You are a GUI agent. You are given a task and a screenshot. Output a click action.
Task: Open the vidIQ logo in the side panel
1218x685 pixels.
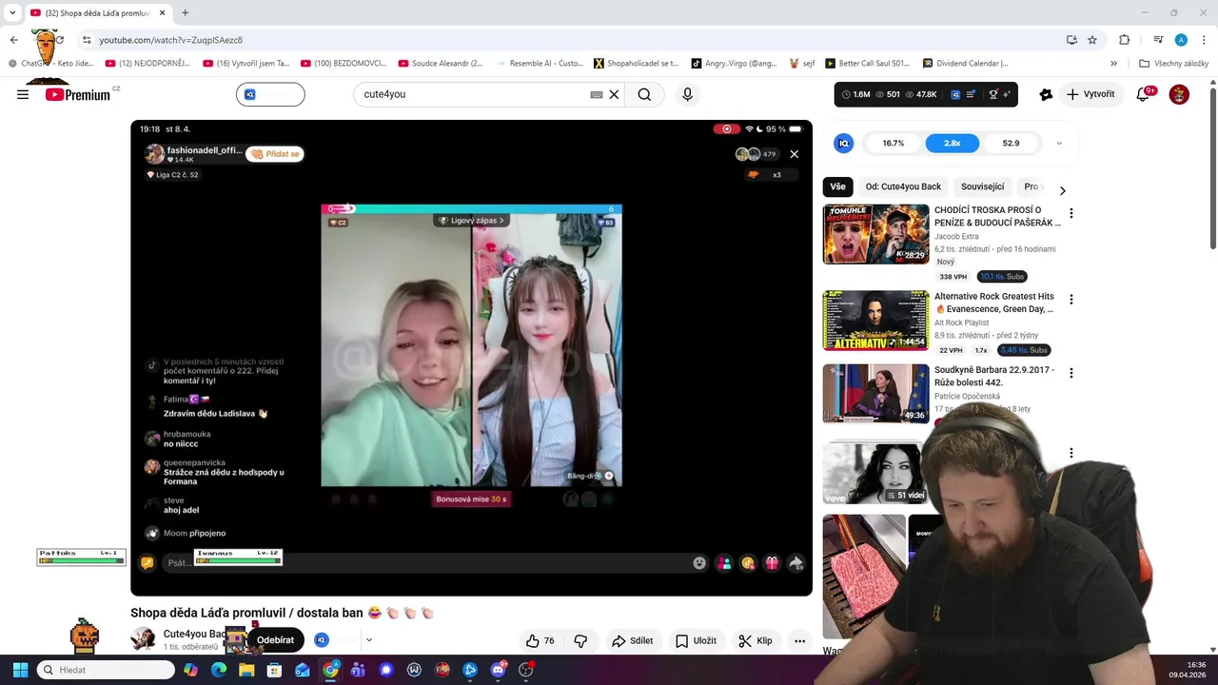point(843,143)
